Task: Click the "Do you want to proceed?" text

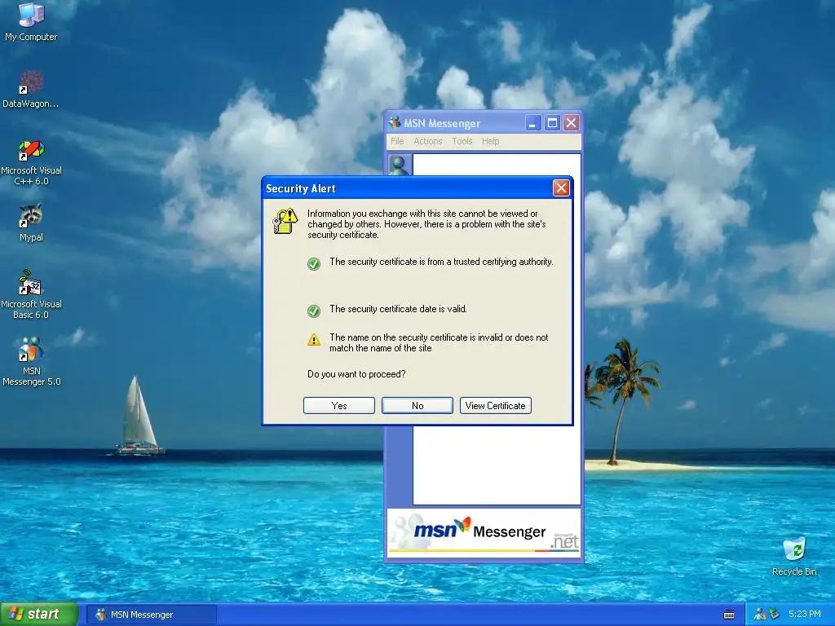Action: 356,374
